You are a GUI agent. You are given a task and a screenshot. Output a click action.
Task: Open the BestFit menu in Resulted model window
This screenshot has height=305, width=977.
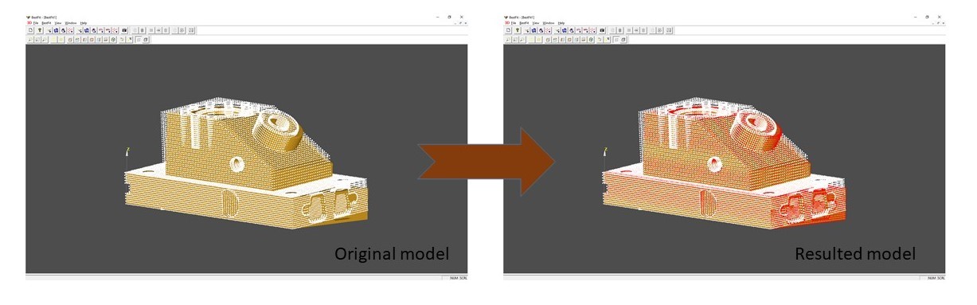[x=524, y=23]
